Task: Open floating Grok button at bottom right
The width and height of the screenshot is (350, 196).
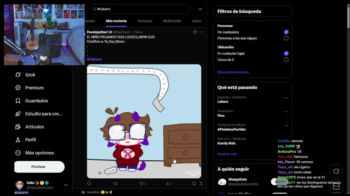Action: tap(336, 171)
